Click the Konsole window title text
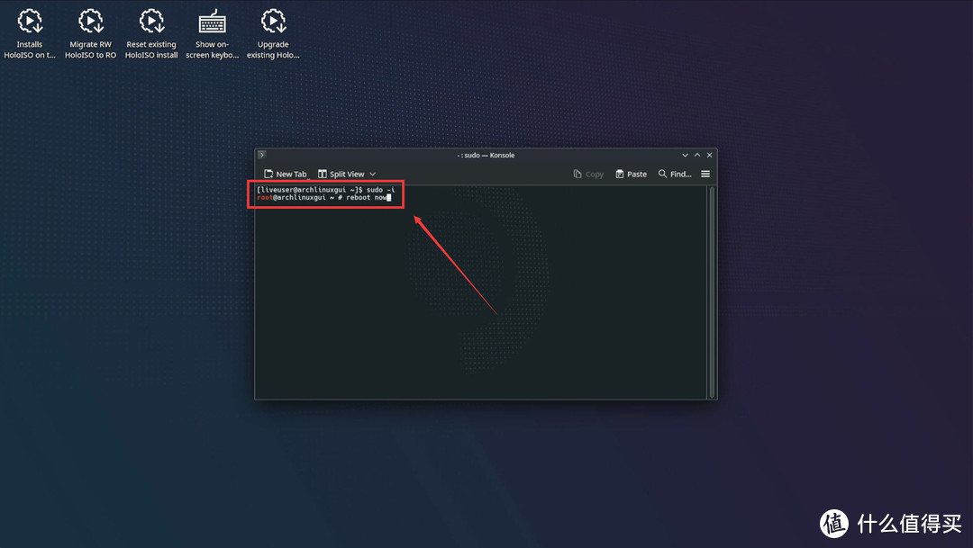This screenshot has width=973, height=548. coord(486,155)
